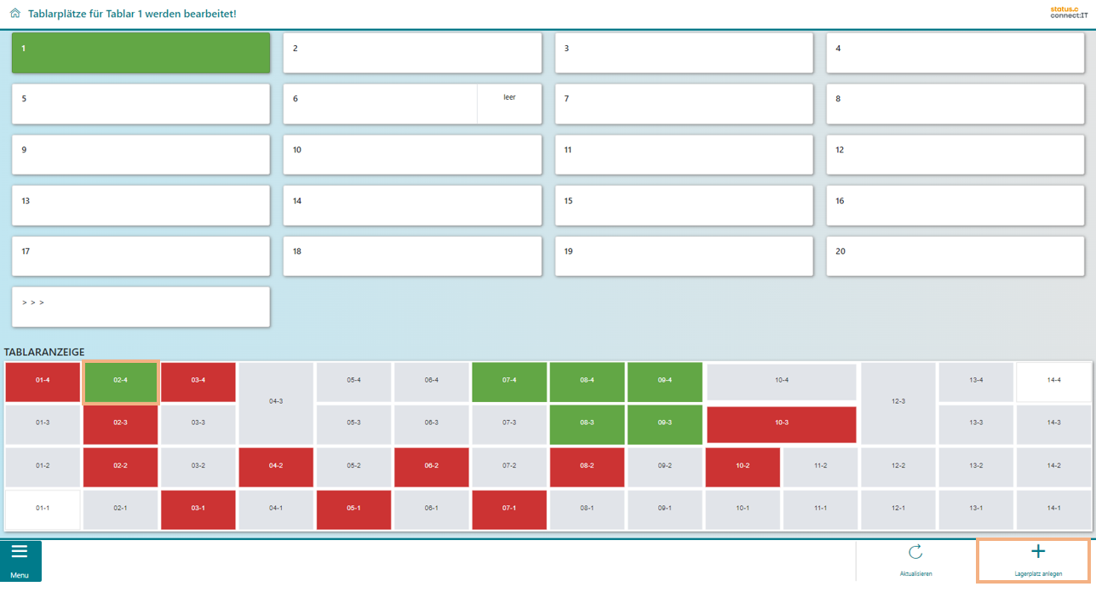This screenshot has height=598, width=1096.
Task: Click the status.c connect:IT logo
Action: [x=1069, y=12]
